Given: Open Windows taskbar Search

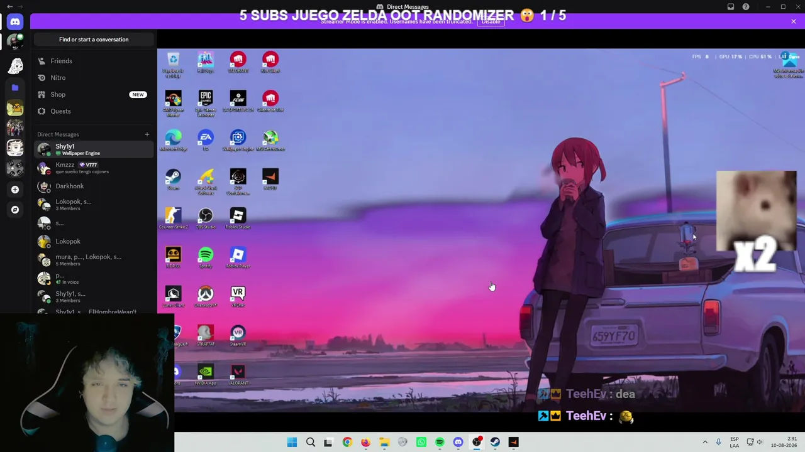Looking at the screenshot, I should pos(310,442).
